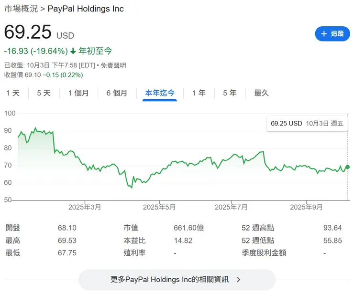Switch to the 5 年 range tab
Image resolution: width=354 pixels, height=294 pixels.
point(230,93)
